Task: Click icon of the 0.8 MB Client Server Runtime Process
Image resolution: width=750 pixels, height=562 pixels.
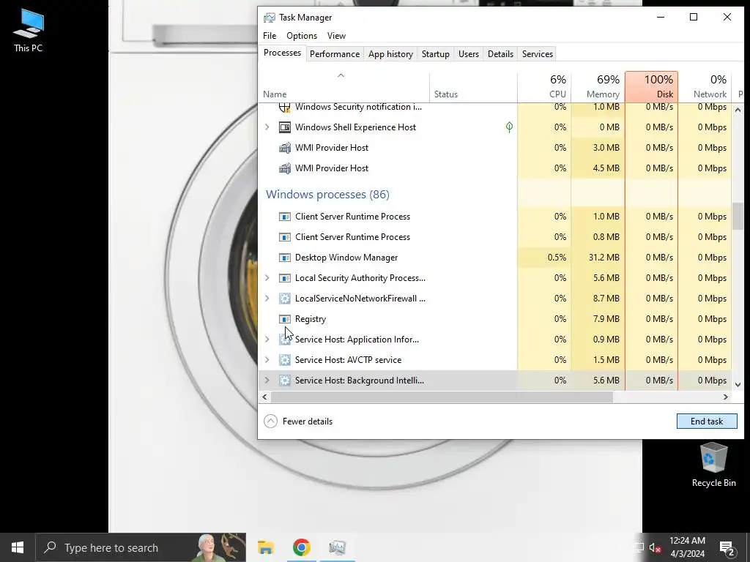Action: pyautogui.click(x=285, y=237)
